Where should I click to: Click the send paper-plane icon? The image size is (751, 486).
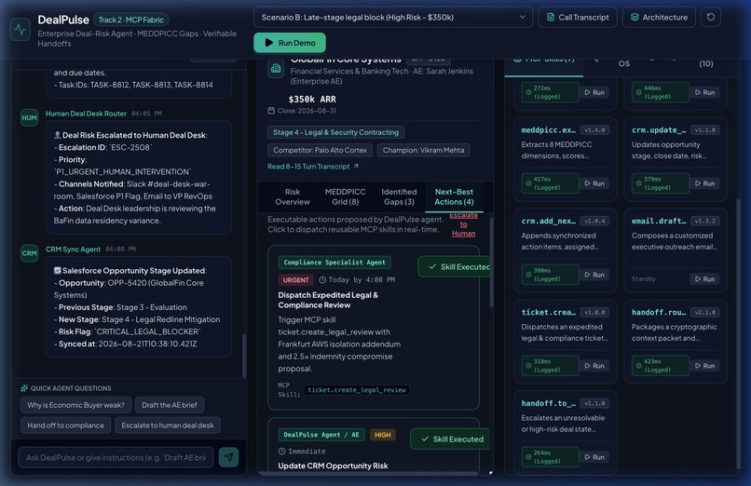[229, 457]
